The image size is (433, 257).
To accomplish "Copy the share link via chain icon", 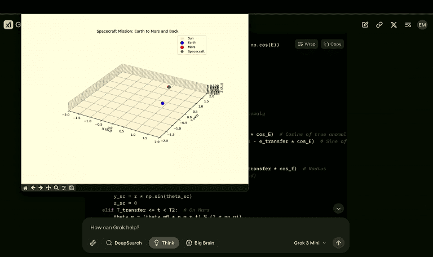I will click(x=379, y=25).
